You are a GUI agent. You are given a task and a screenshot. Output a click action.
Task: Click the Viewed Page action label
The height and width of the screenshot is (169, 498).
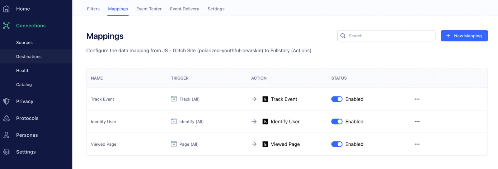pyautogui.click(x=285, y=144)
